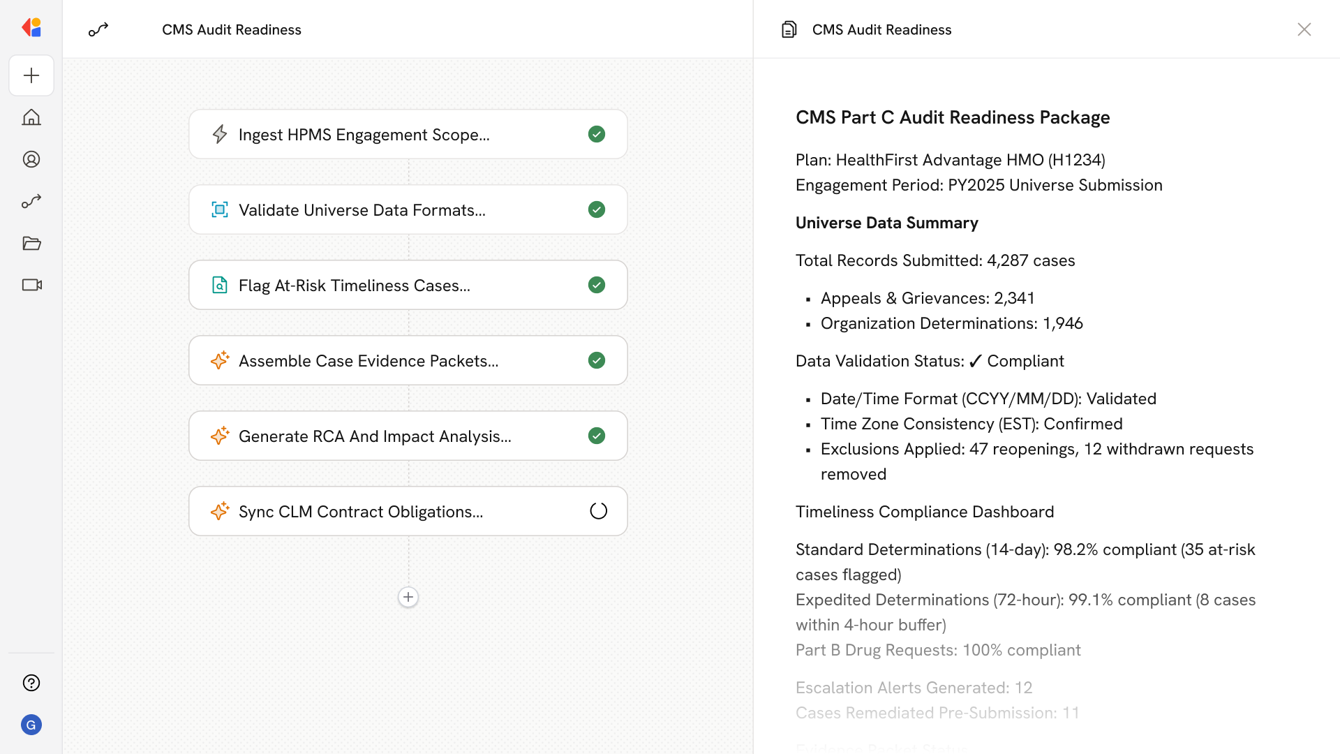Expand the Flag At-Risk Timeliness Cases step
This screenshot has width=1340, height=754.
point(355,286)
